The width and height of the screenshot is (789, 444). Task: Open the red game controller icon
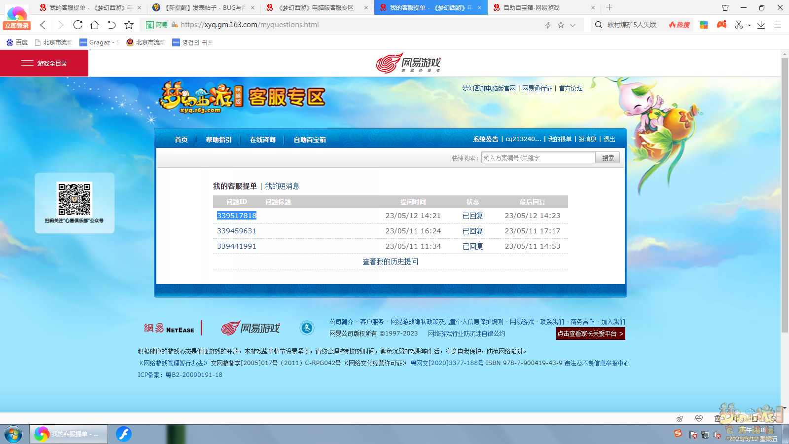tap(721, 24)
